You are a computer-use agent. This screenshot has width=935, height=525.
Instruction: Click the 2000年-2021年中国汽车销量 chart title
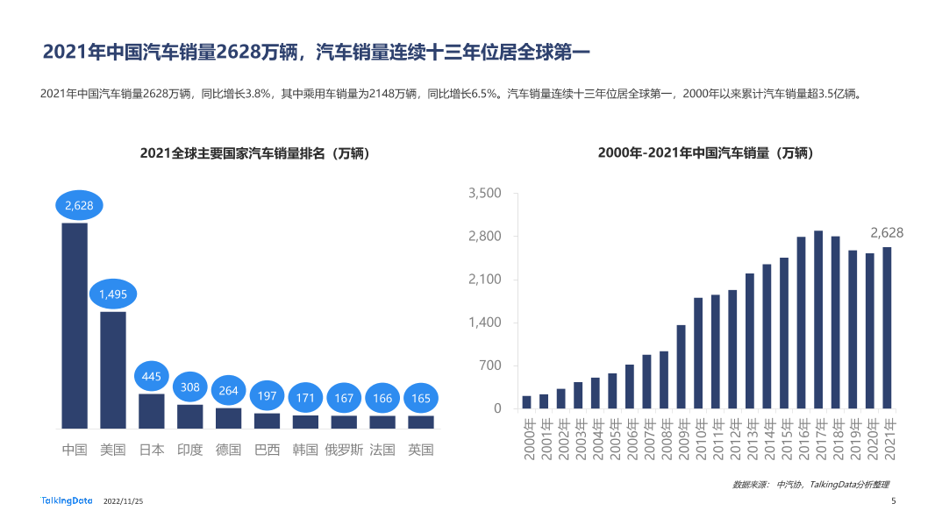pyautogui.click(x=706, y=153)
